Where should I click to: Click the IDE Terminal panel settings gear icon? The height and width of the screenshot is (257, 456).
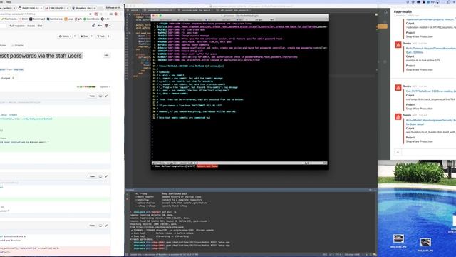point(370,190)
